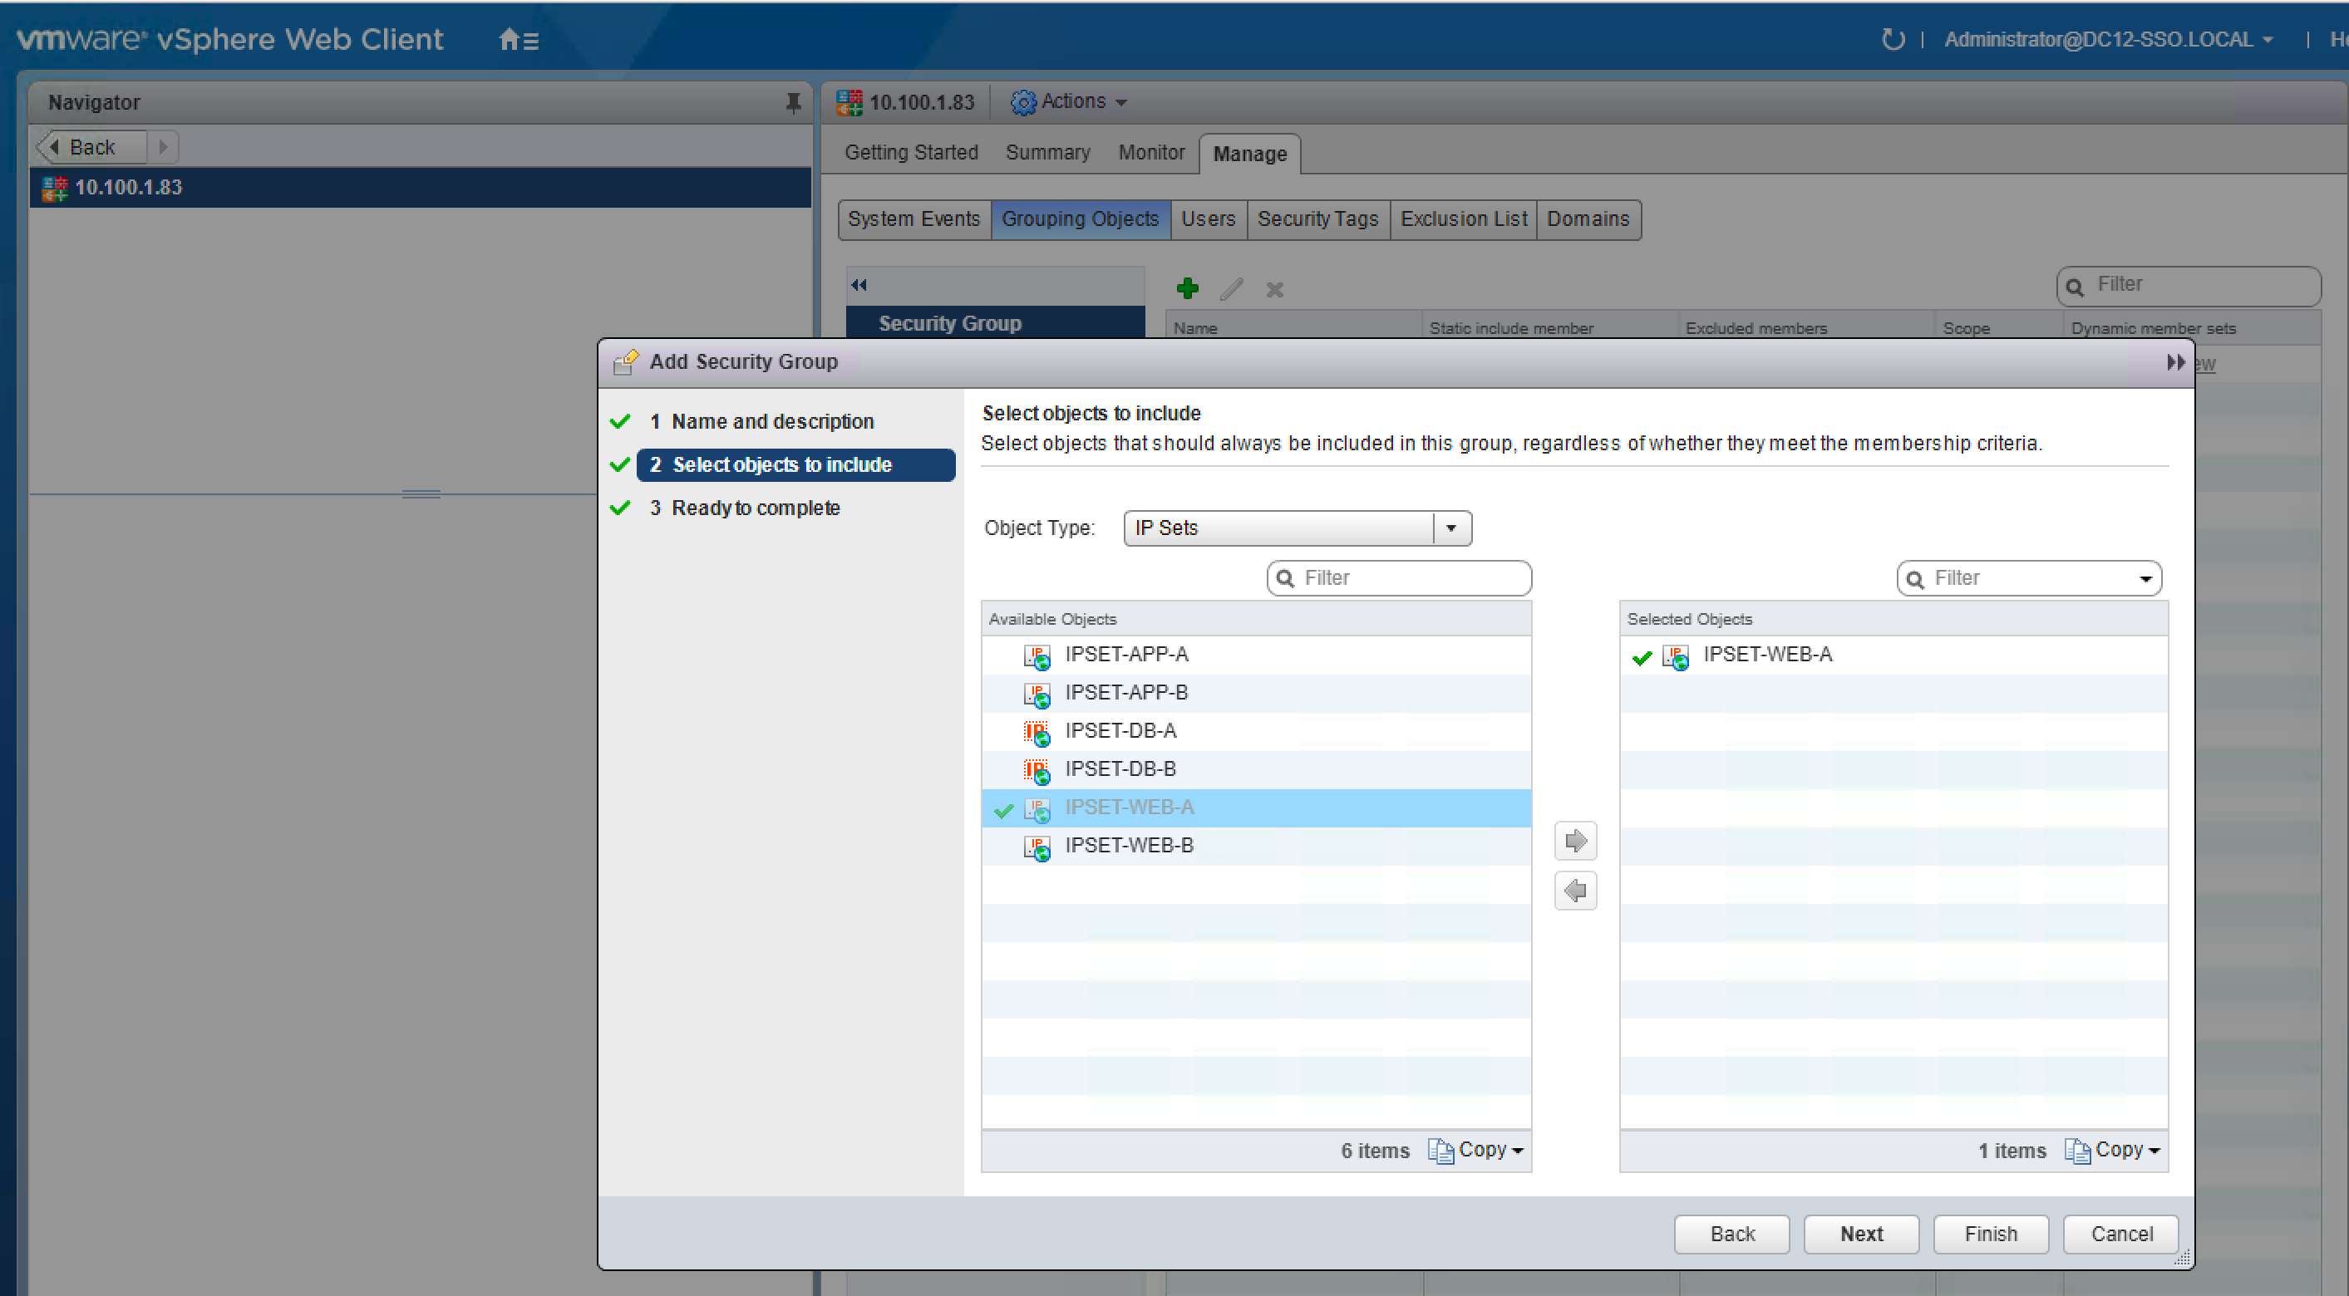Click right arrow to add object
This screenshot has width=2349, height=1296.
(1575, 840)
